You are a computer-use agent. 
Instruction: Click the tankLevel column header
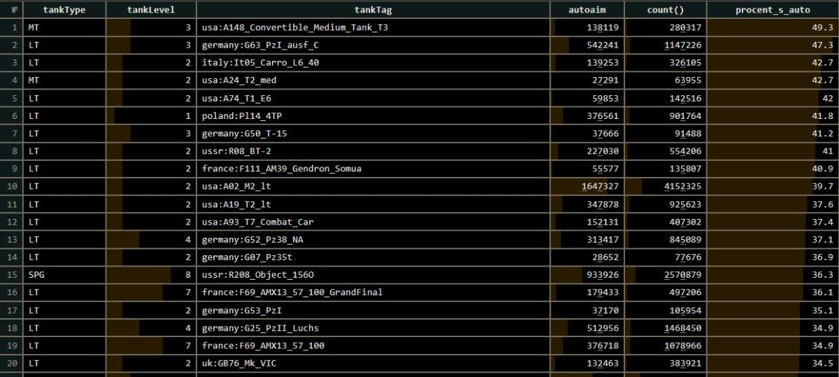pos(150,10)
